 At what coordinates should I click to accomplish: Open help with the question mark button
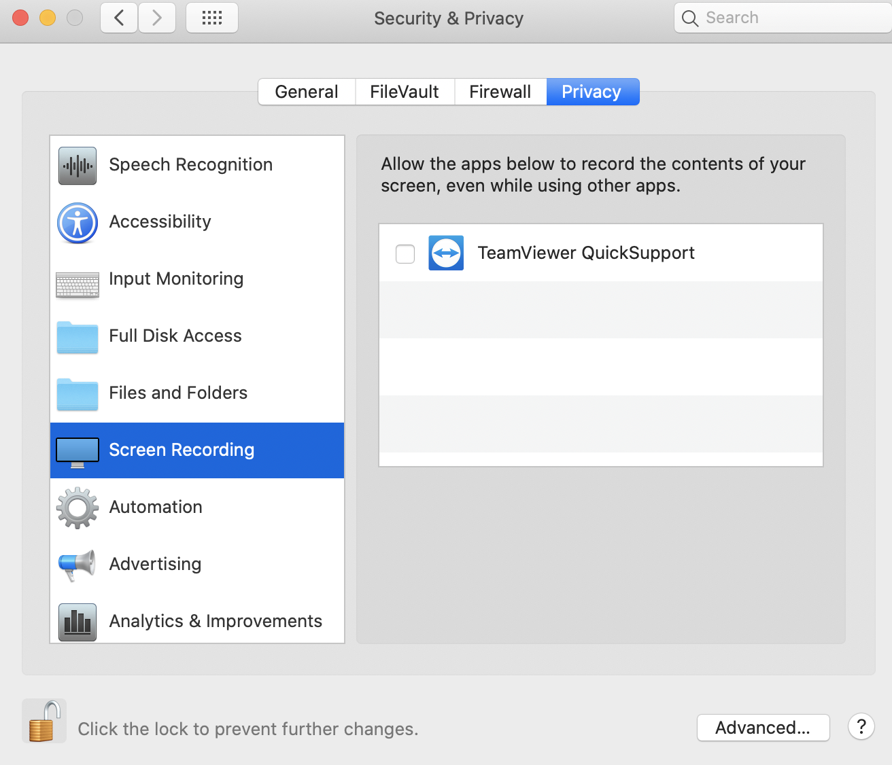click(861, 727)
